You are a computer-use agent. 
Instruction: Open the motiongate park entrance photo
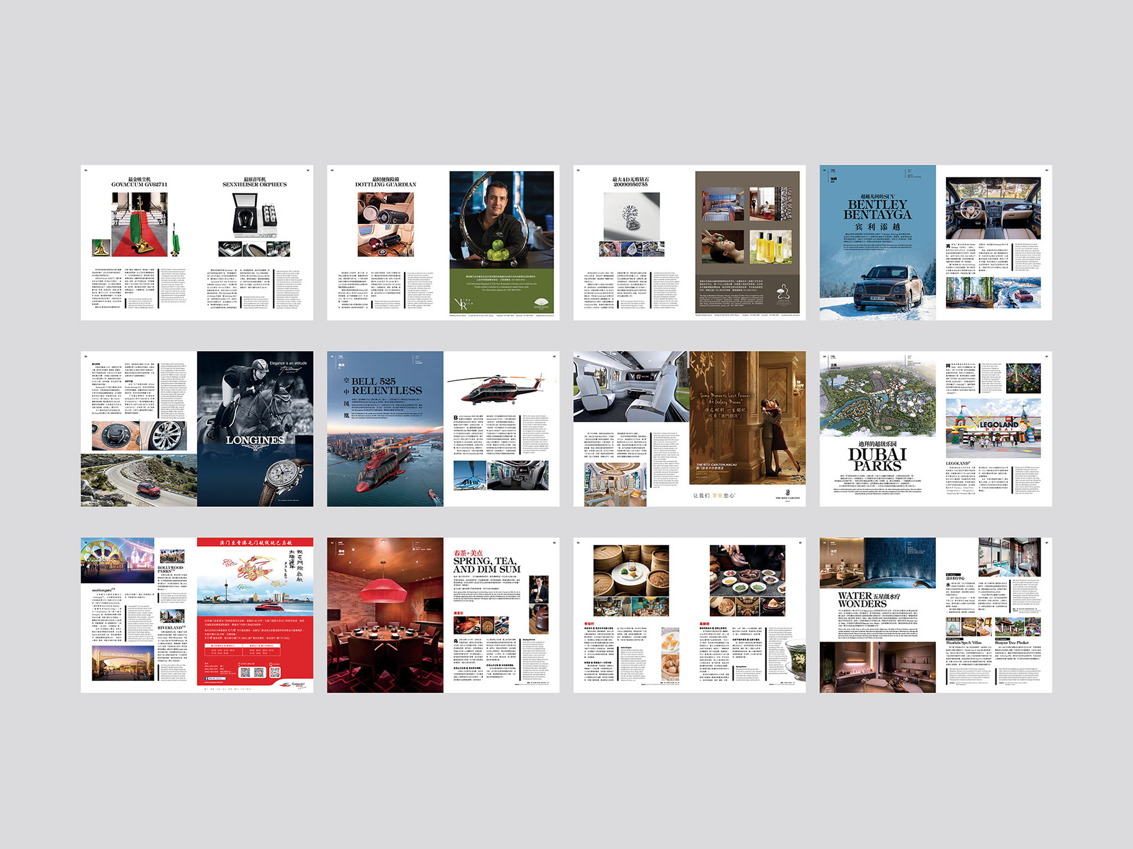[x=117, y=560]
